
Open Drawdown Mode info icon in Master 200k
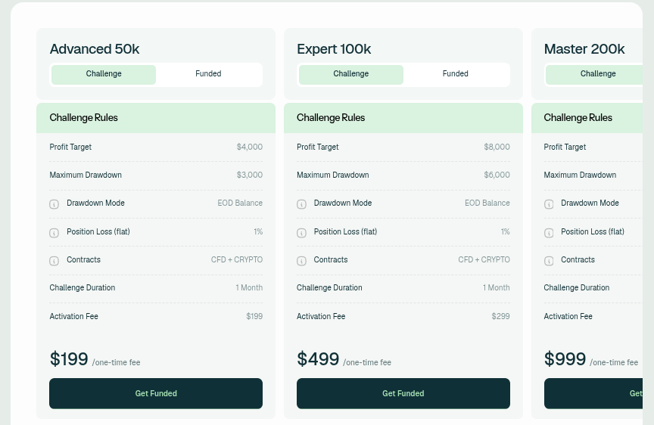point(549,204)
